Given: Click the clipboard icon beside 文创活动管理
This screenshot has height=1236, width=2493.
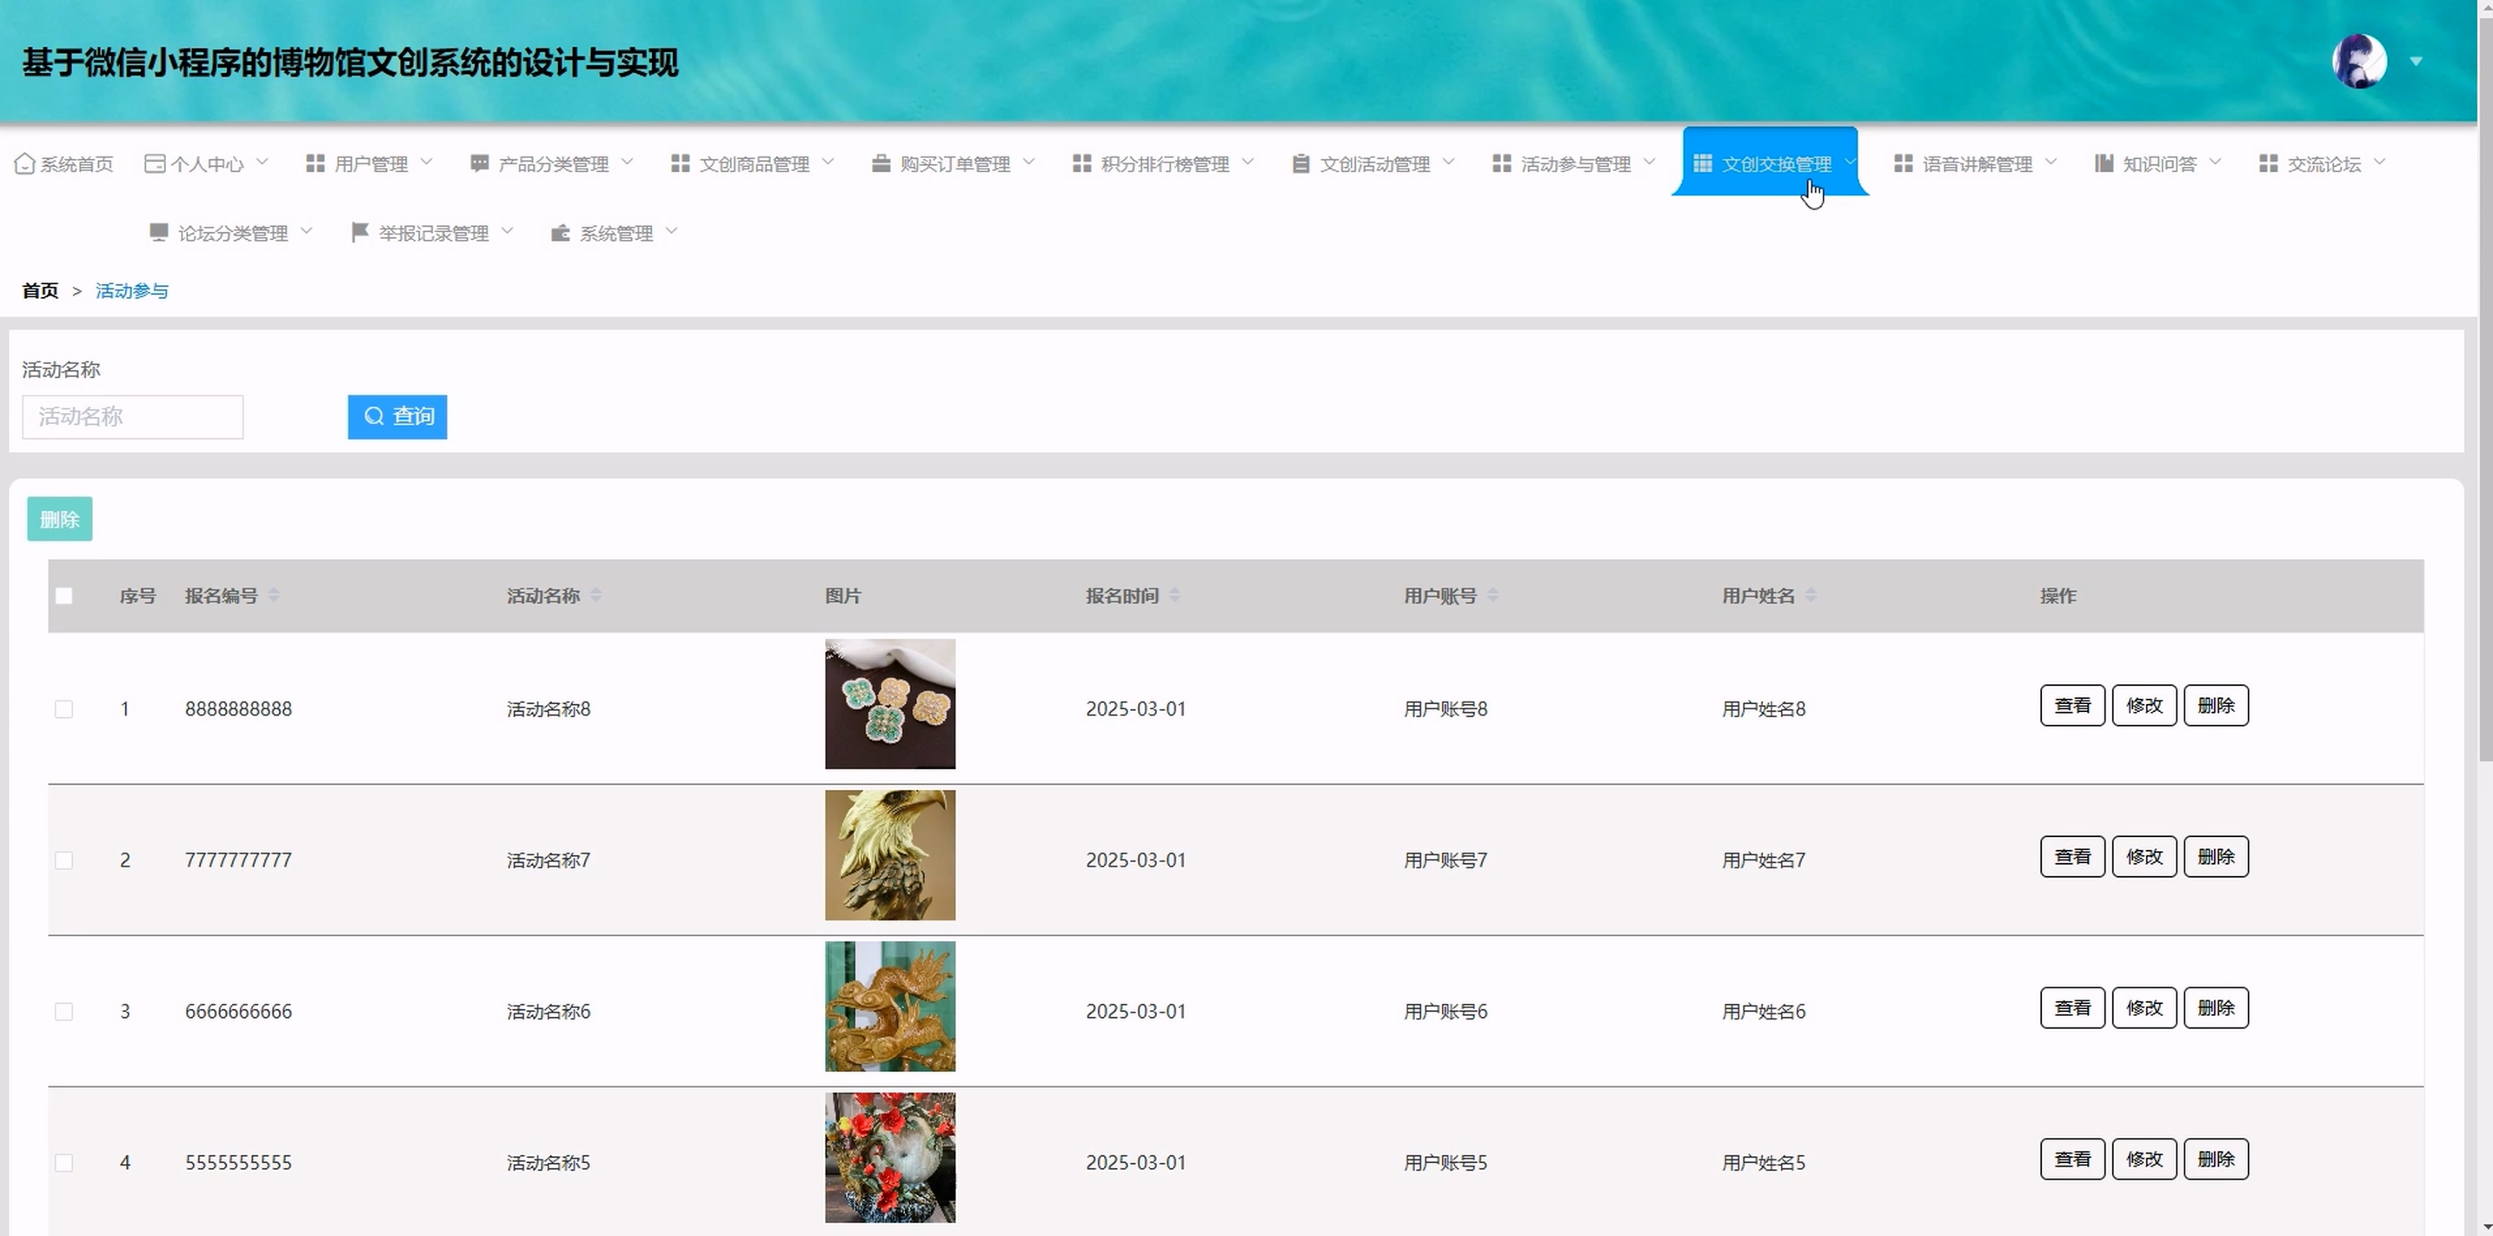Looking at the screenshot, I should tap(1300, 163).
